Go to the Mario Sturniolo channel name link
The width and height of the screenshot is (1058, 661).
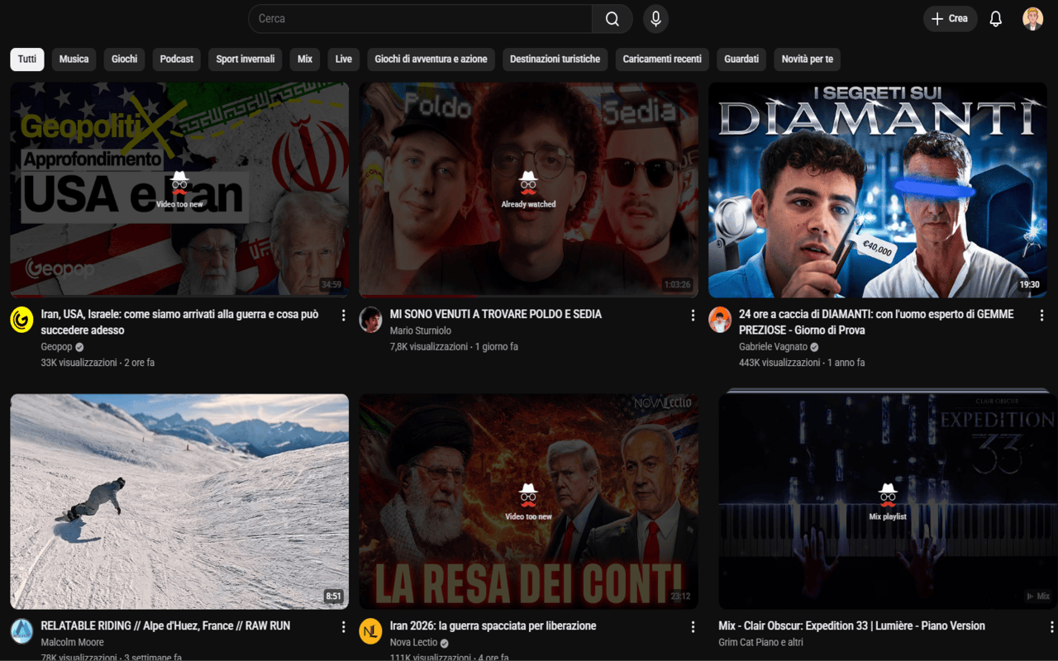click(421, 330)
